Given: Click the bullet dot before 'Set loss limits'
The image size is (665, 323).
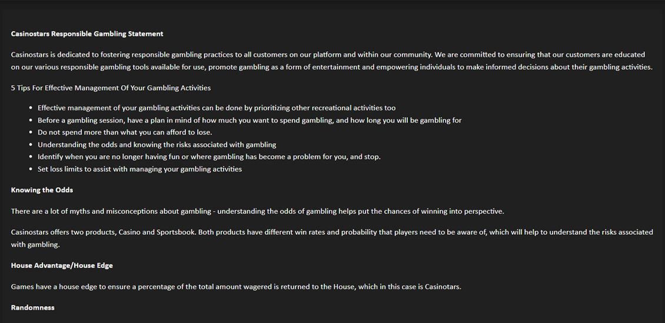Looking at the screenshot, I should (31, 170).
